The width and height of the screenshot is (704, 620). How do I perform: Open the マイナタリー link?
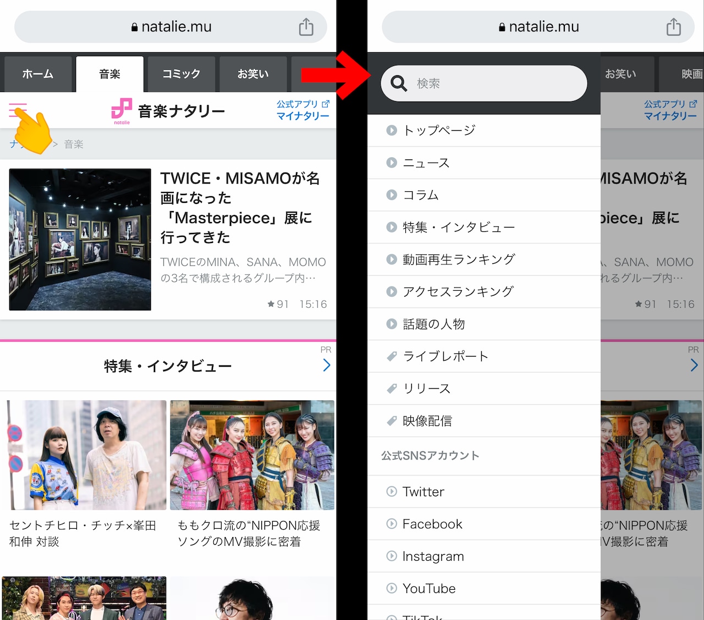tap(302, 117)
